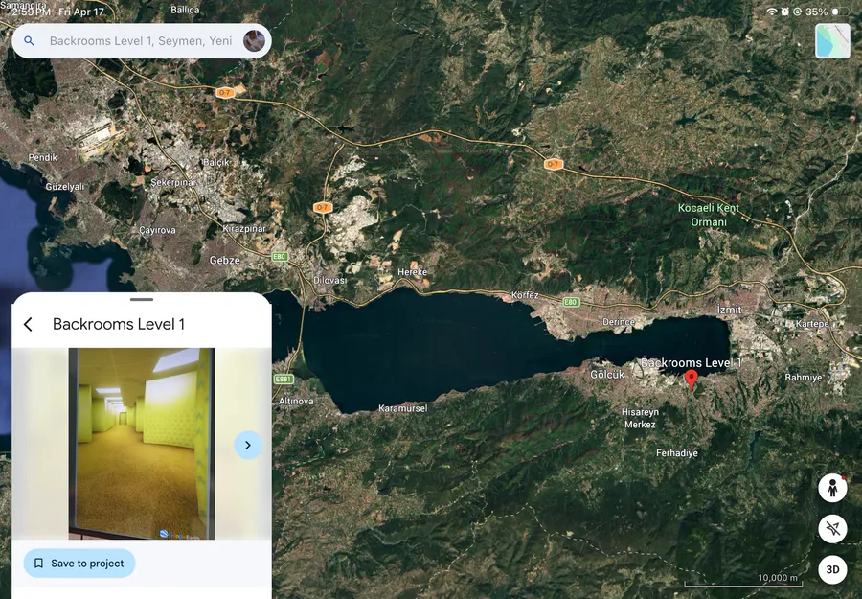Screen dimensions: 862x599
Task: Click the 10,000 m scale bar
Action: [x=743, y=580]
